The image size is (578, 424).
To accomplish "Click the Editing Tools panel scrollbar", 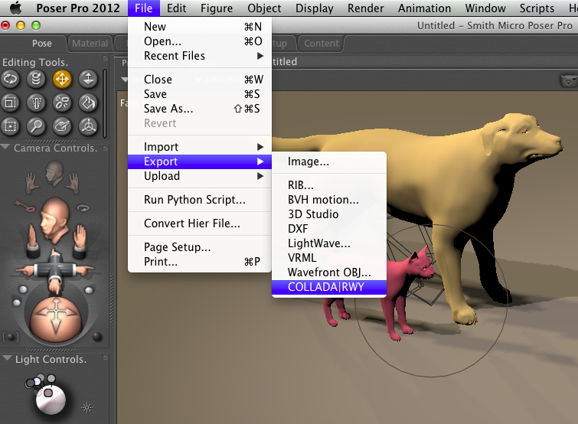I will (105, 103).
